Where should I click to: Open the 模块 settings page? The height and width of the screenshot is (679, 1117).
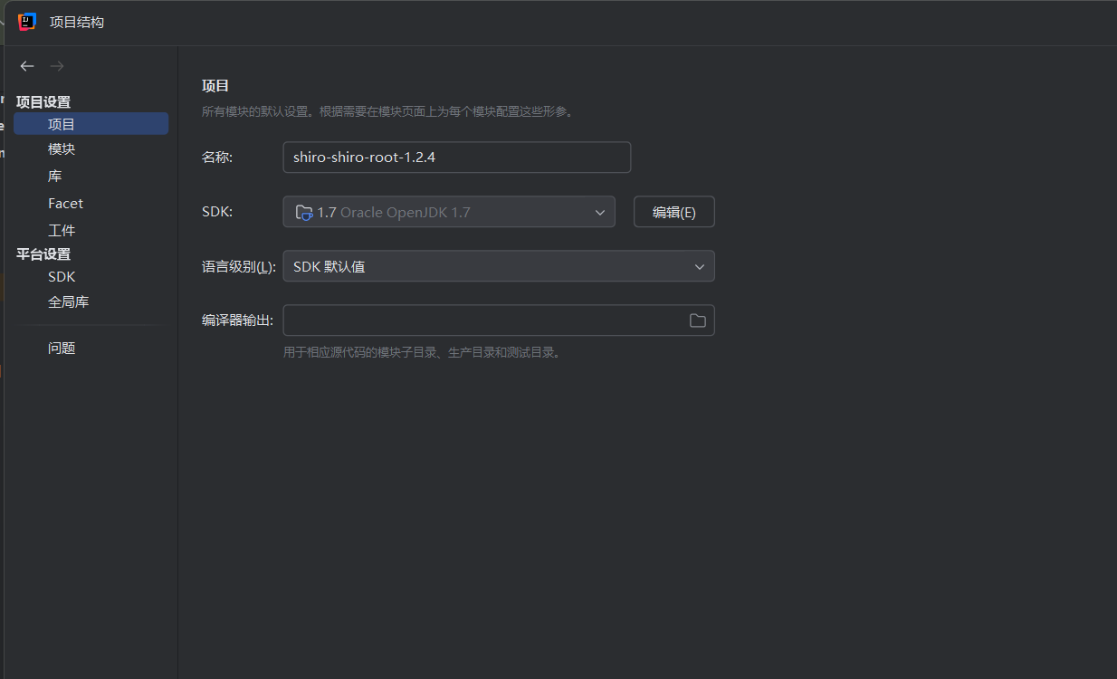pos(62,149)
